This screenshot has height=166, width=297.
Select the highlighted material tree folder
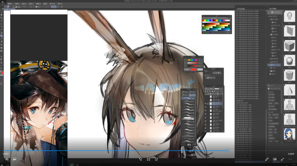click(x=274, y=65)
